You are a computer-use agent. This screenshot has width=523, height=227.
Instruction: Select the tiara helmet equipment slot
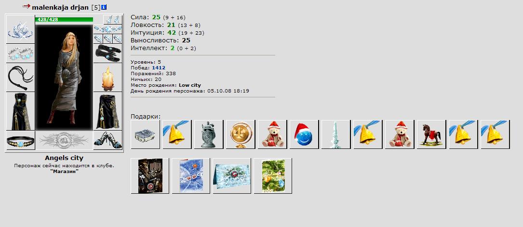(20, 29)
